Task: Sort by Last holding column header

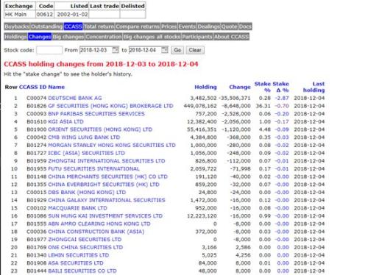Action: point(314,87)
